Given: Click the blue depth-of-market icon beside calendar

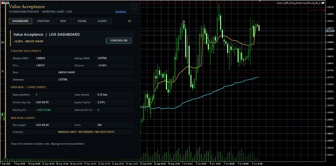Looking at the screenshot, I should click(8, 3).
